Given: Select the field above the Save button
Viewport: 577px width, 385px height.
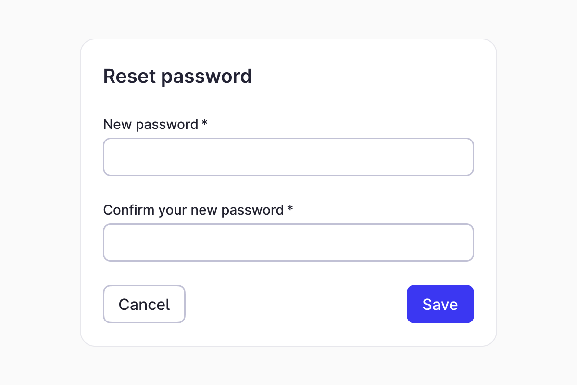Looking at the screenshot, I should pyautogui.click(x=288, y=243).
